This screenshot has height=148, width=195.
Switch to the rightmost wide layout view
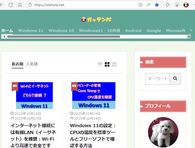(x=114, y=64)
